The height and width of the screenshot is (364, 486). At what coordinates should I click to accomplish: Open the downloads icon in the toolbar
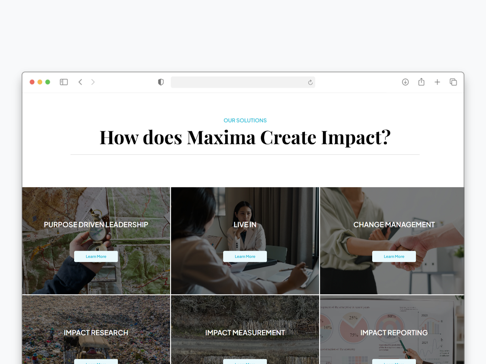coord(405,82)
